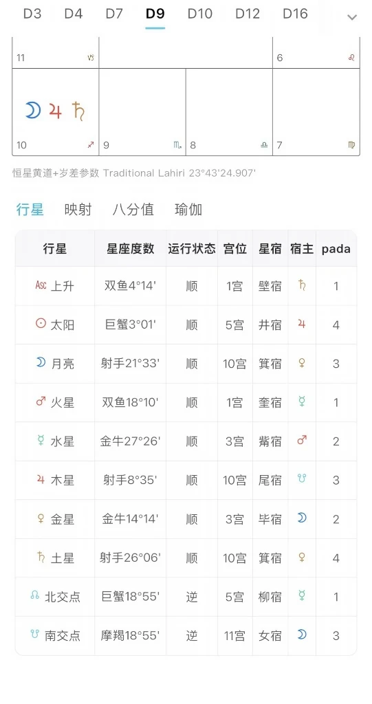This screenshot has width=372, height=704.
Task: Click the Sun icon beside 太阳
Action: click(41, 324)
